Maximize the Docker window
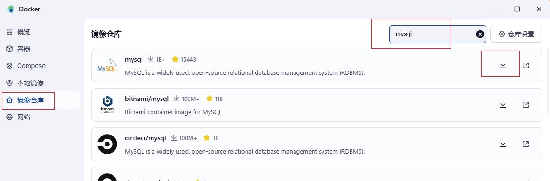 click(517, 9)
